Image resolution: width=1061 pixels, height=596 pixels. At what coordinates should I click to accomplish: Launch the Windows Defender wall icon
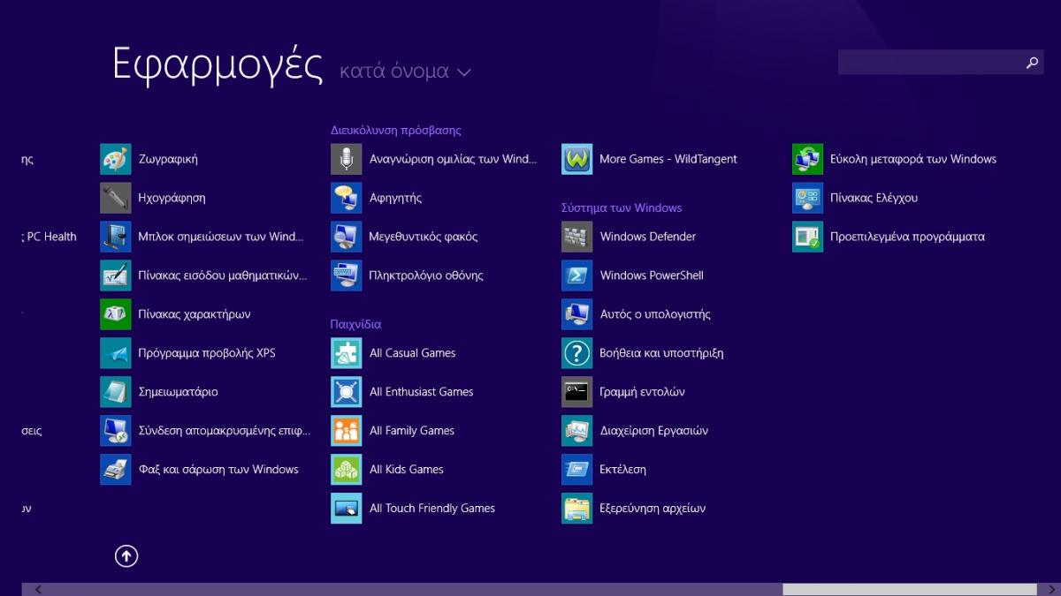pos(577,237)
